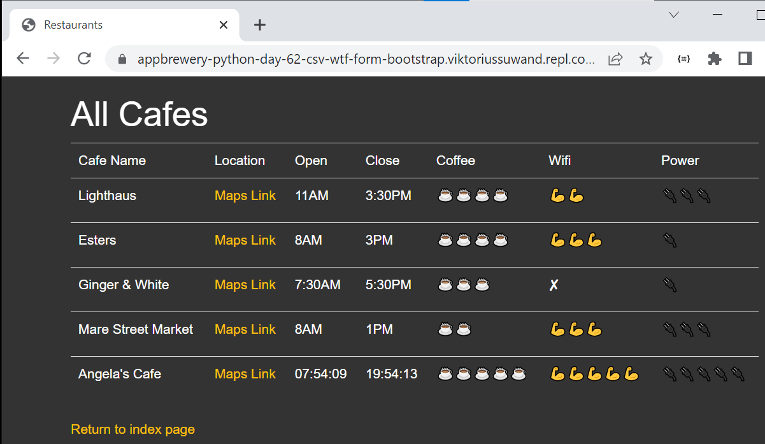Open the Maps Link for Esters
Screen dimensions: 765x444
tap(245, 240)
